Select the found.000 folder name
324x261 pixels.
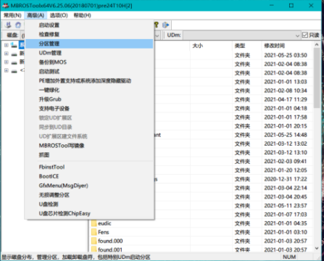click(110, 241)
